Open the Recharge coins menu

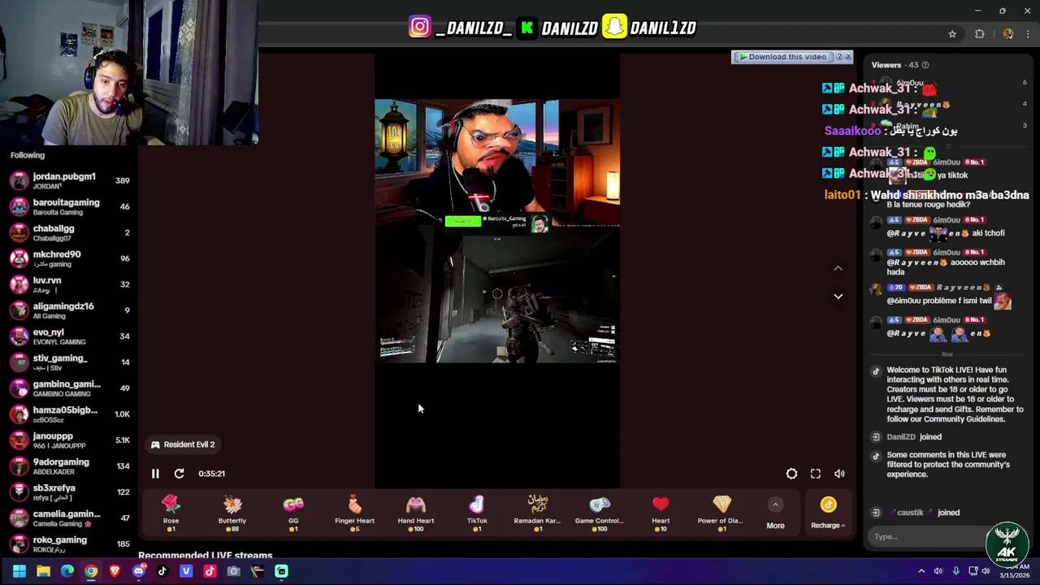pyautogui.click(x=828, y=514)
